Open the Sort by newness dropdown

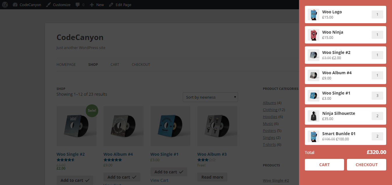pos(210,97)
